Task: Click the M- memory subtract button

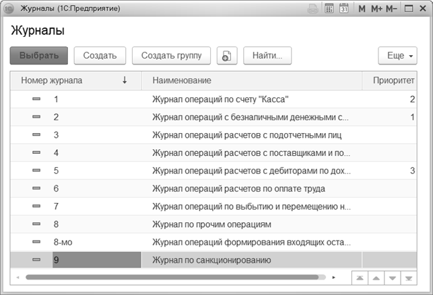Action: [393, 9]
